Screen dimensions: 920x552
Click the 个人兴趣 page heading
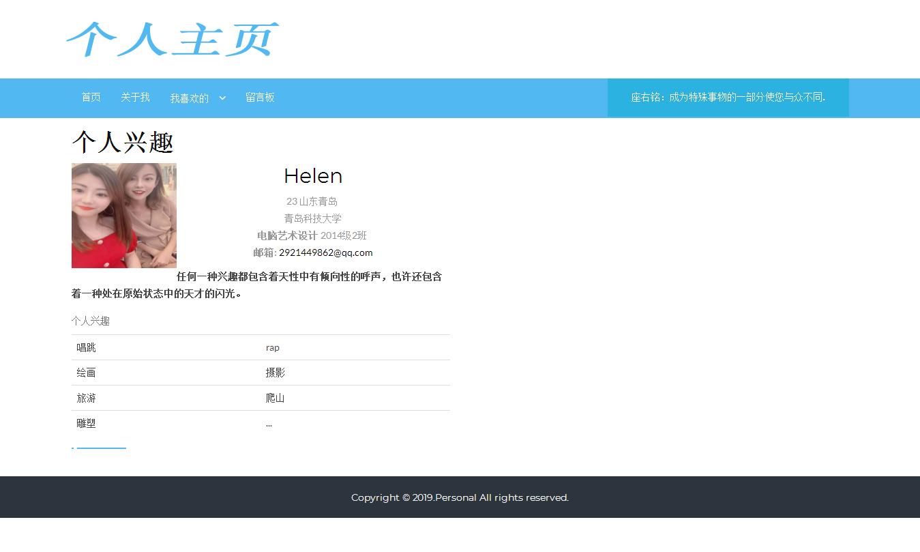(x=123, y=142)
